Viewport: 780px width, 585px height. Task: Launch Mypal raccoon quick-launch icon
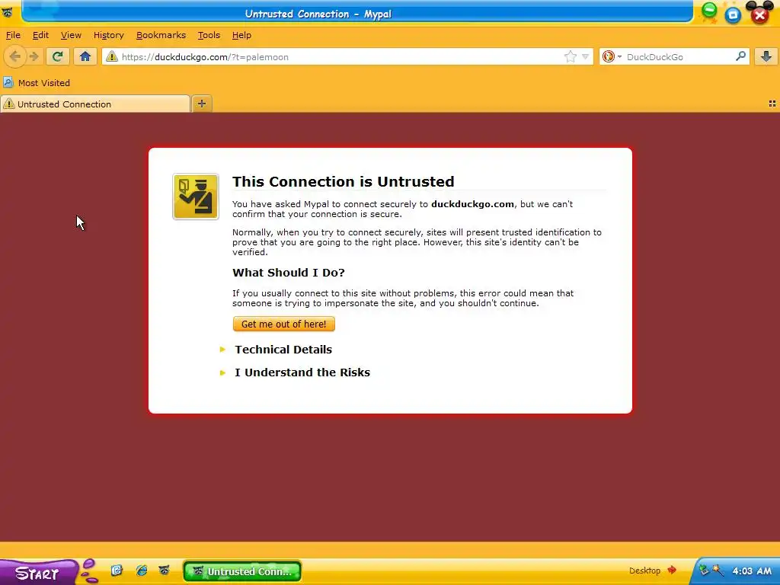click(165, 570)
